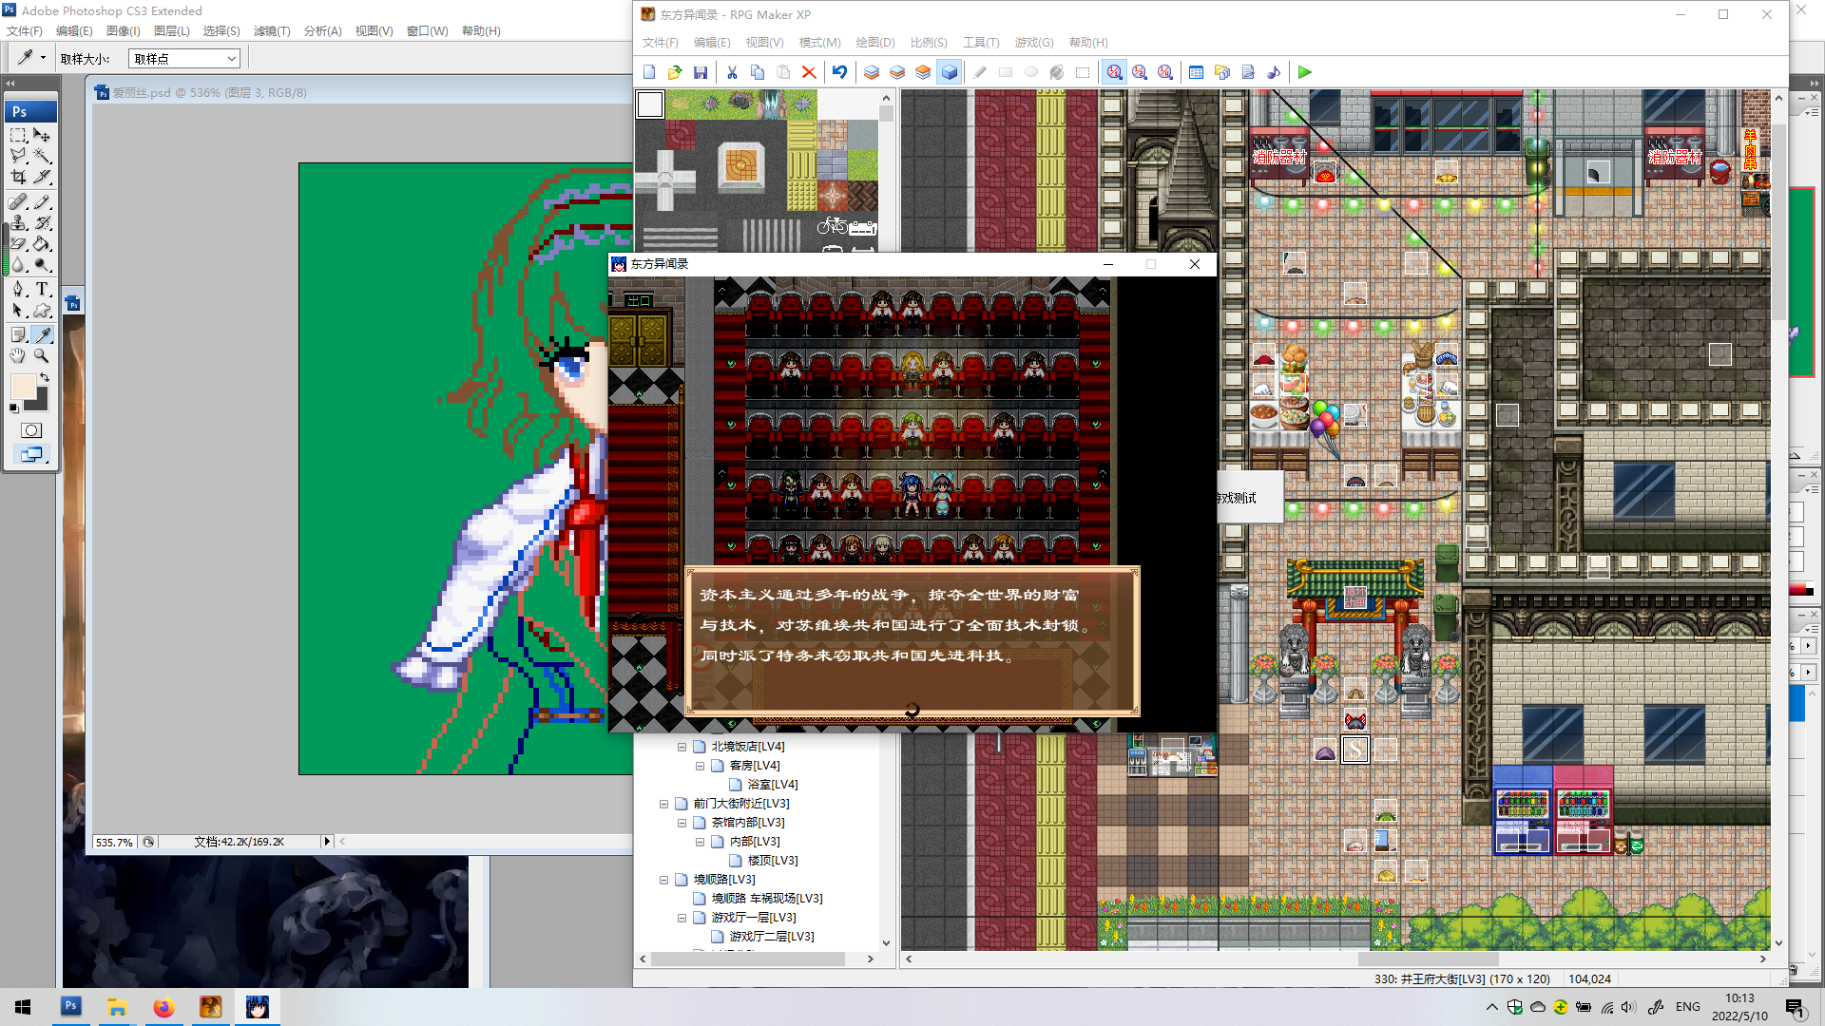The height and width of the screenshot is (1026, 1825).
Task: Swap foreground and background colors in Photoshop
Action: 44,377
